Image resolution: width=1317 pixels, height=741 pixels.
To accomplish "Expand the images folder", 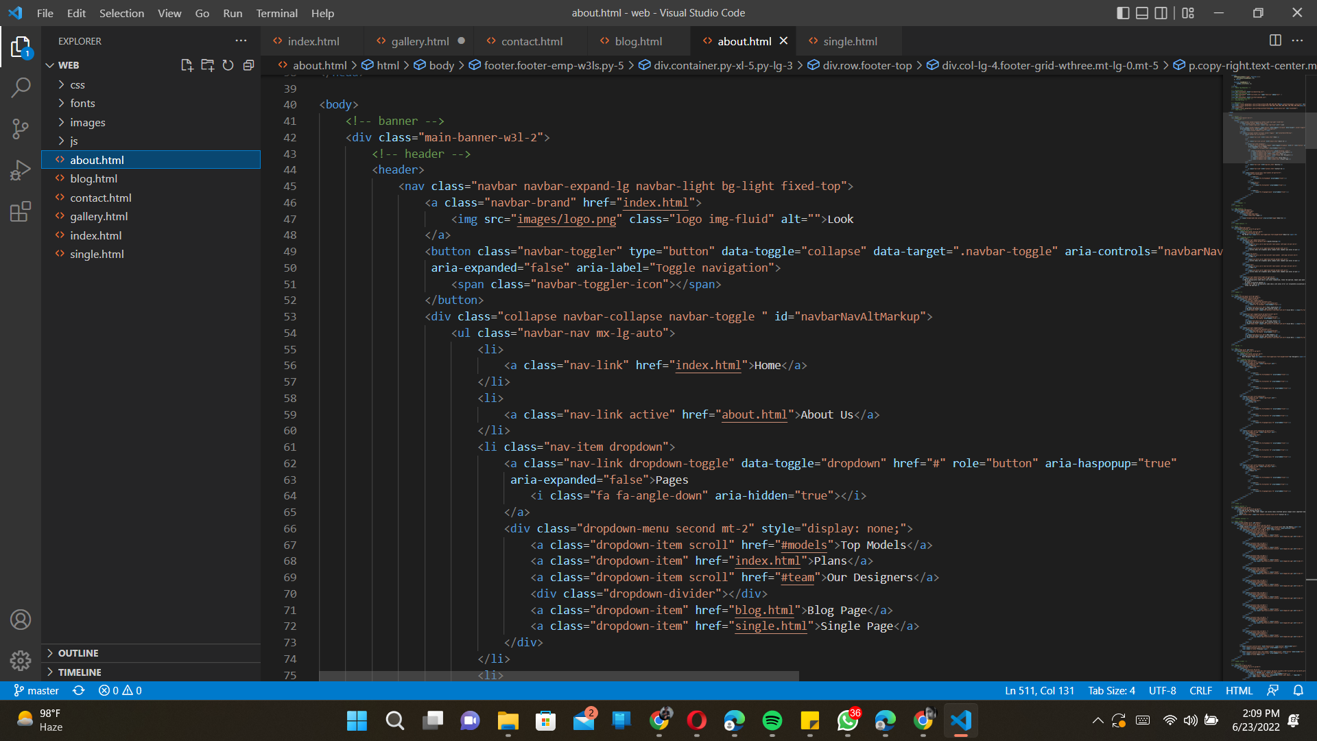I will [x=88, y=122].
